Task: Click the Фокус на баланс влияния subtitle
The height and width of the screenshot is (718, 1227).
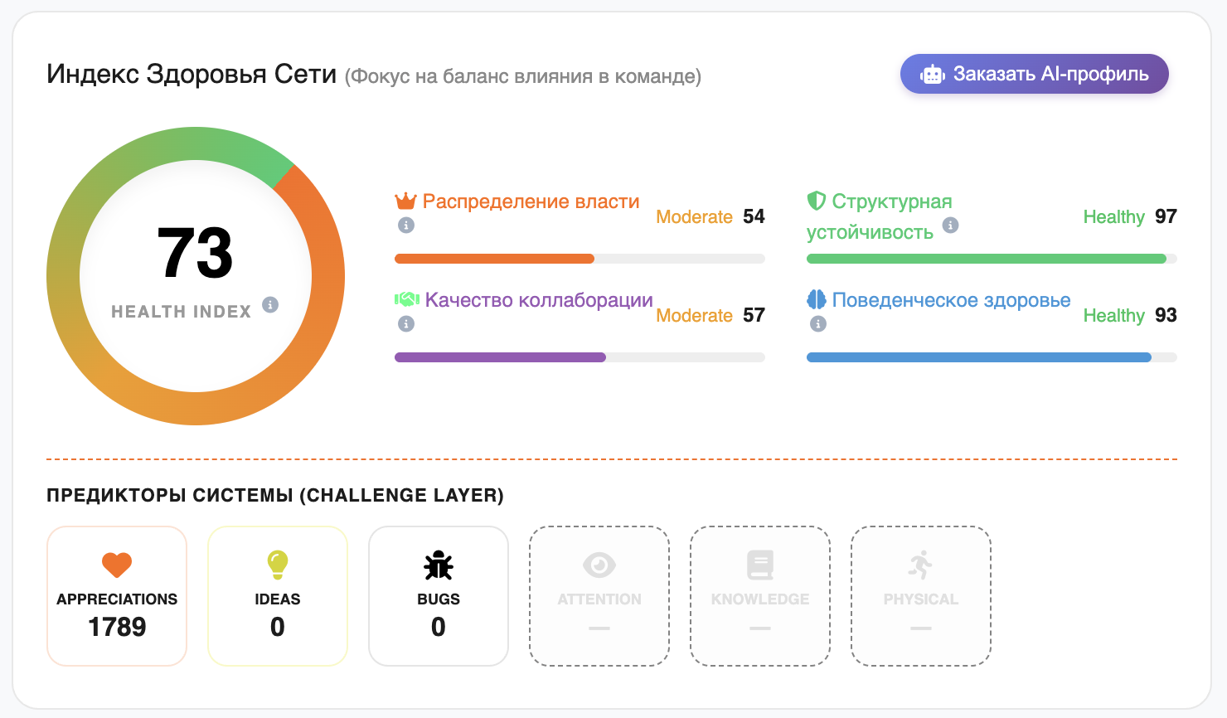Action: pyautogui.click(x=523, y=76)
